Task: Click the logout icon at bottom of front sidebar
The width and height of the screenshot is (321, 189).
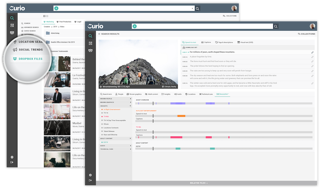Action: pyautogui.click(x=90, y=180)
